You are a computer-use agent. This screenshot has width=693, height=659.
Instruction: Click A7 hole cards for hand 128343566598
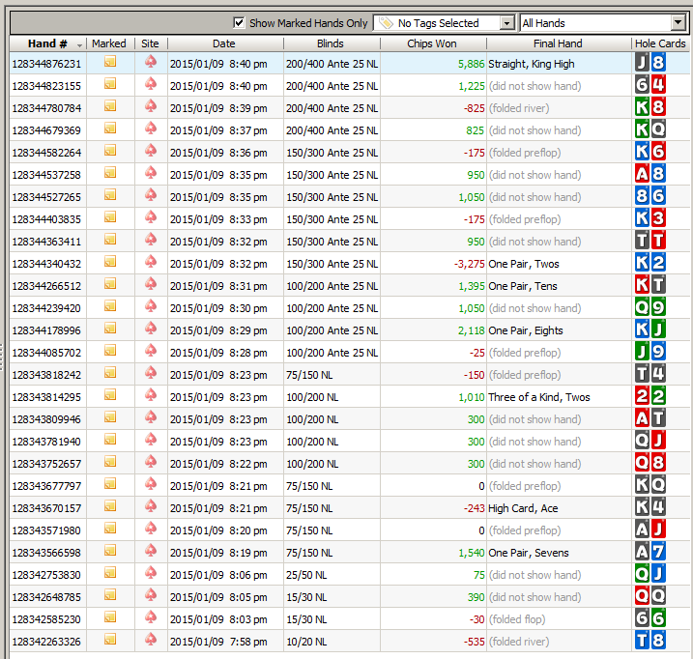click(x=650, y=551)
